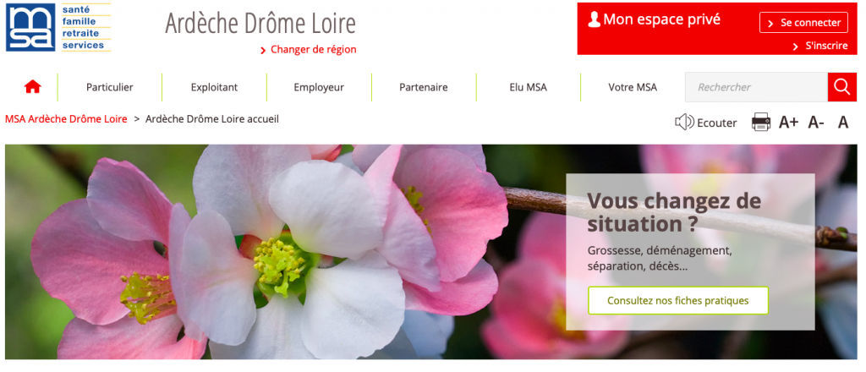Viewport: 866px width, 372px height.
Task: Open the Employeur menu
Action: (319, 87)
